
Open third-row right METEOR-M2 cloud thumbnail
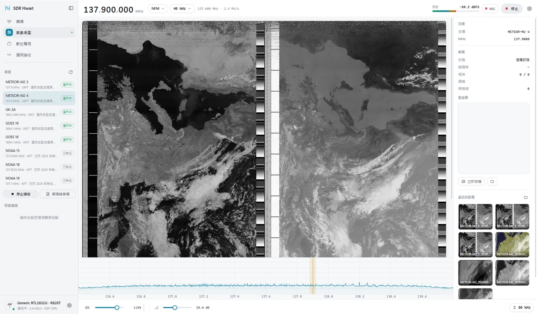coord(512,273)
